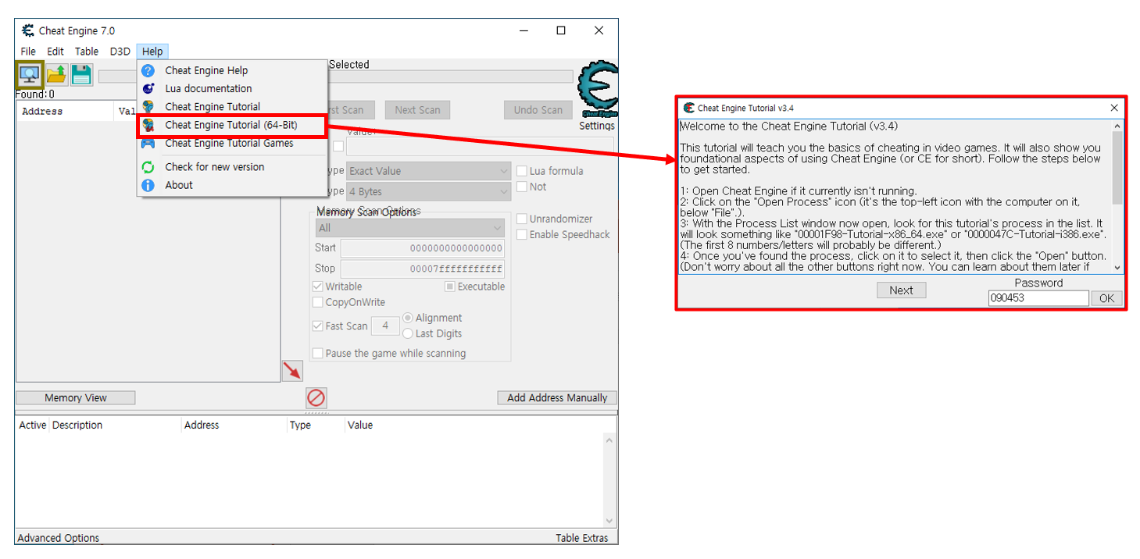This screenshot has width=1140, height=559.
Task: Open Memory View
Action: 75,397
